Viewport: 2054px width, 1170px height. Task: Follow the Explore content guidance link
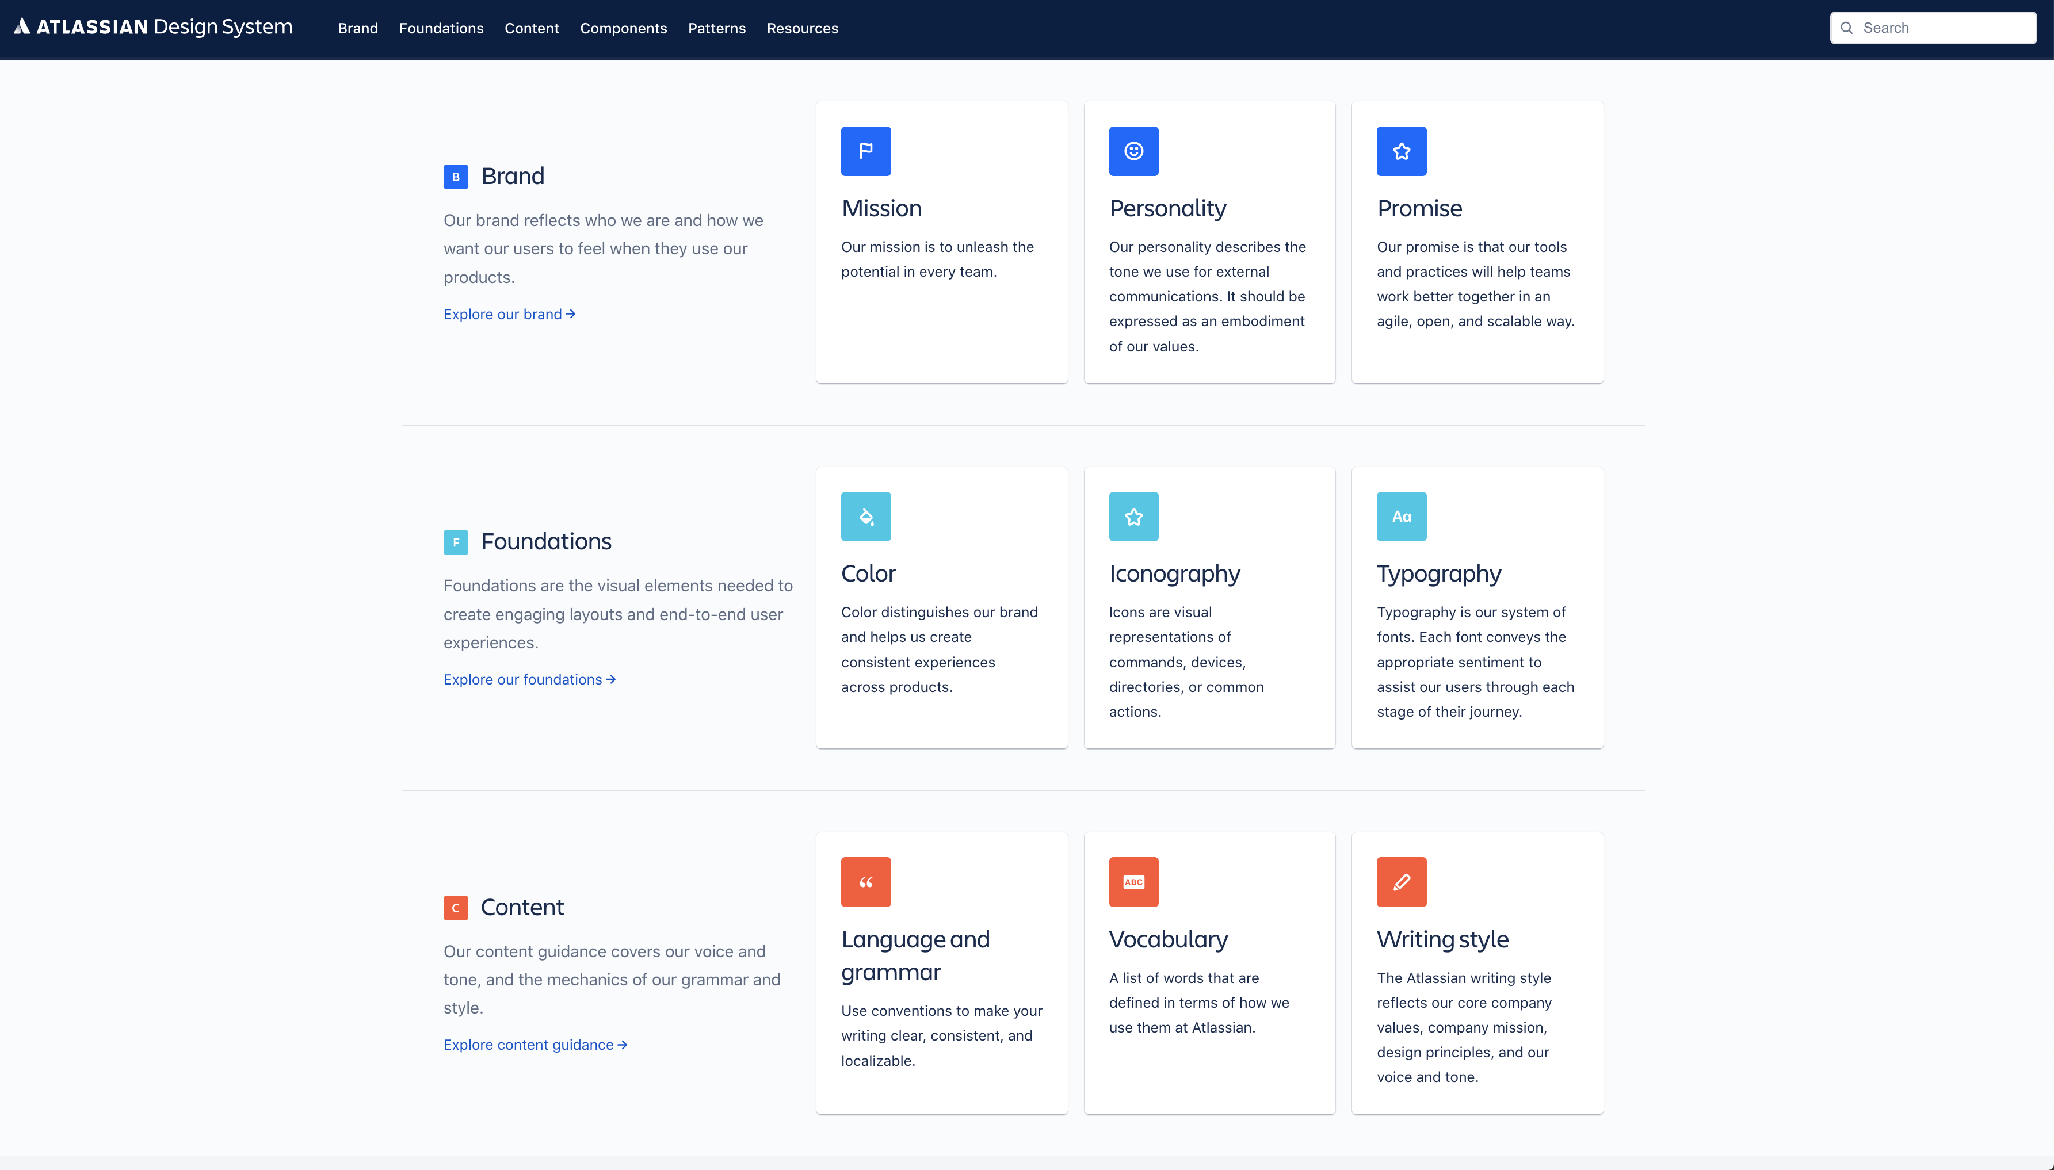[x=535, y=1045]
